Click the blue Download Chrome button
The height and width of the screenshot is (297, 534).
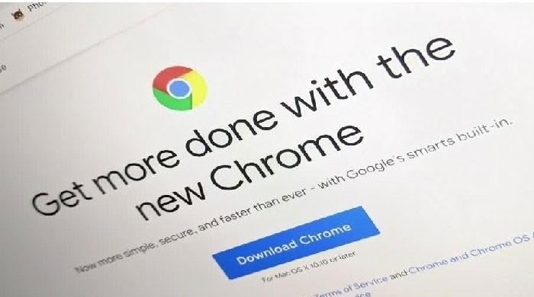(x=296, y=242)
